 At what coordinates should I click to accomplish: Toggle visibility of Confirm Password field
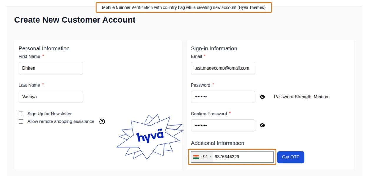(262, 126)
